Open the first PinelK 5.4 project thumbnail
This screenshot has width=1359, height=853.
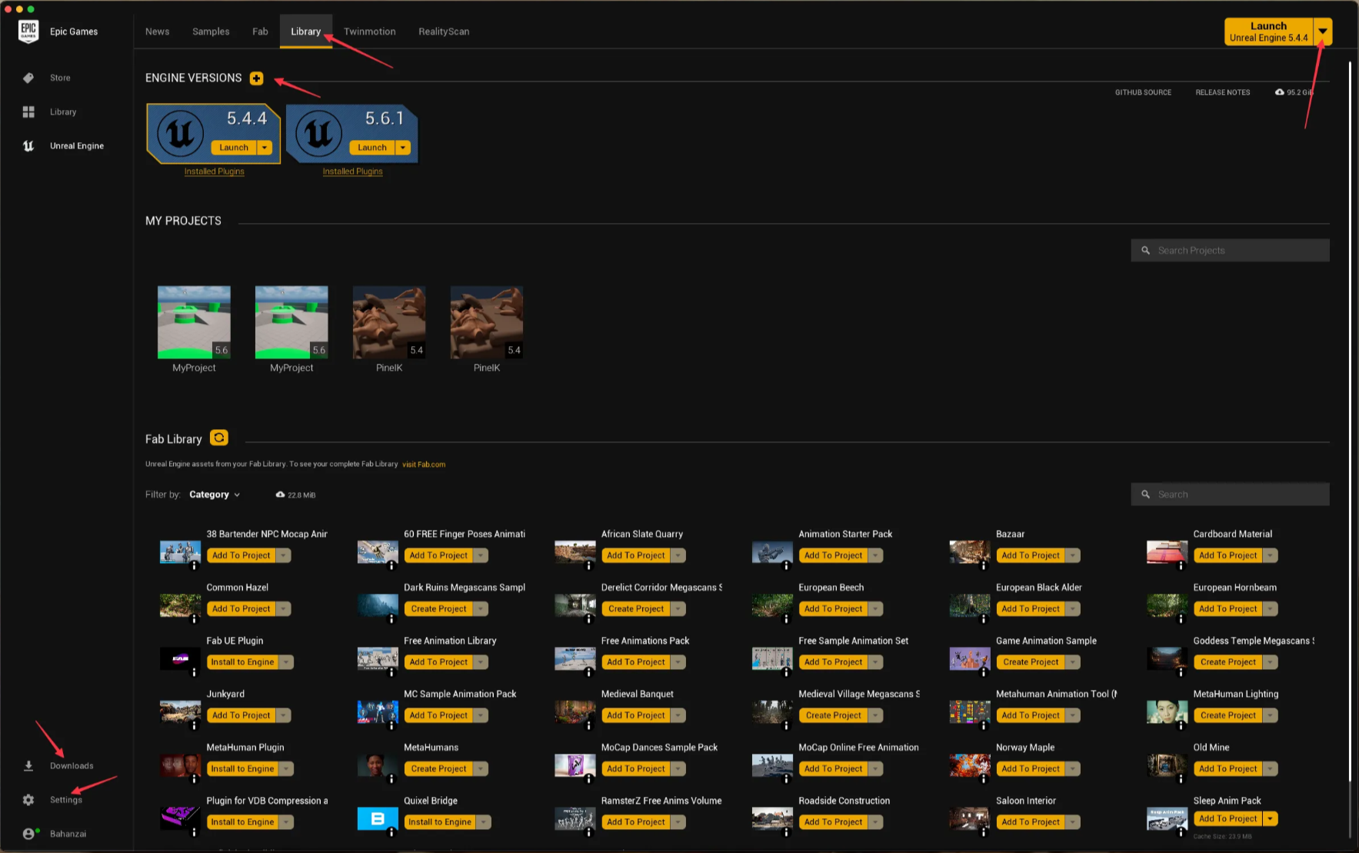coord(389,322)
